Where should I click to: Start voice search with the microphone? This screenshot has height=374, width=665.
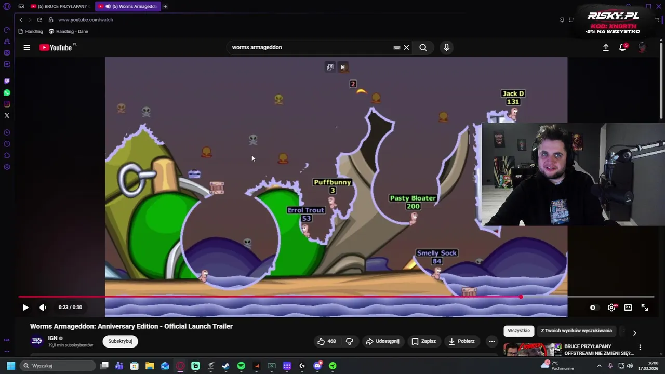pyautogui.click(x=446, y=47)
